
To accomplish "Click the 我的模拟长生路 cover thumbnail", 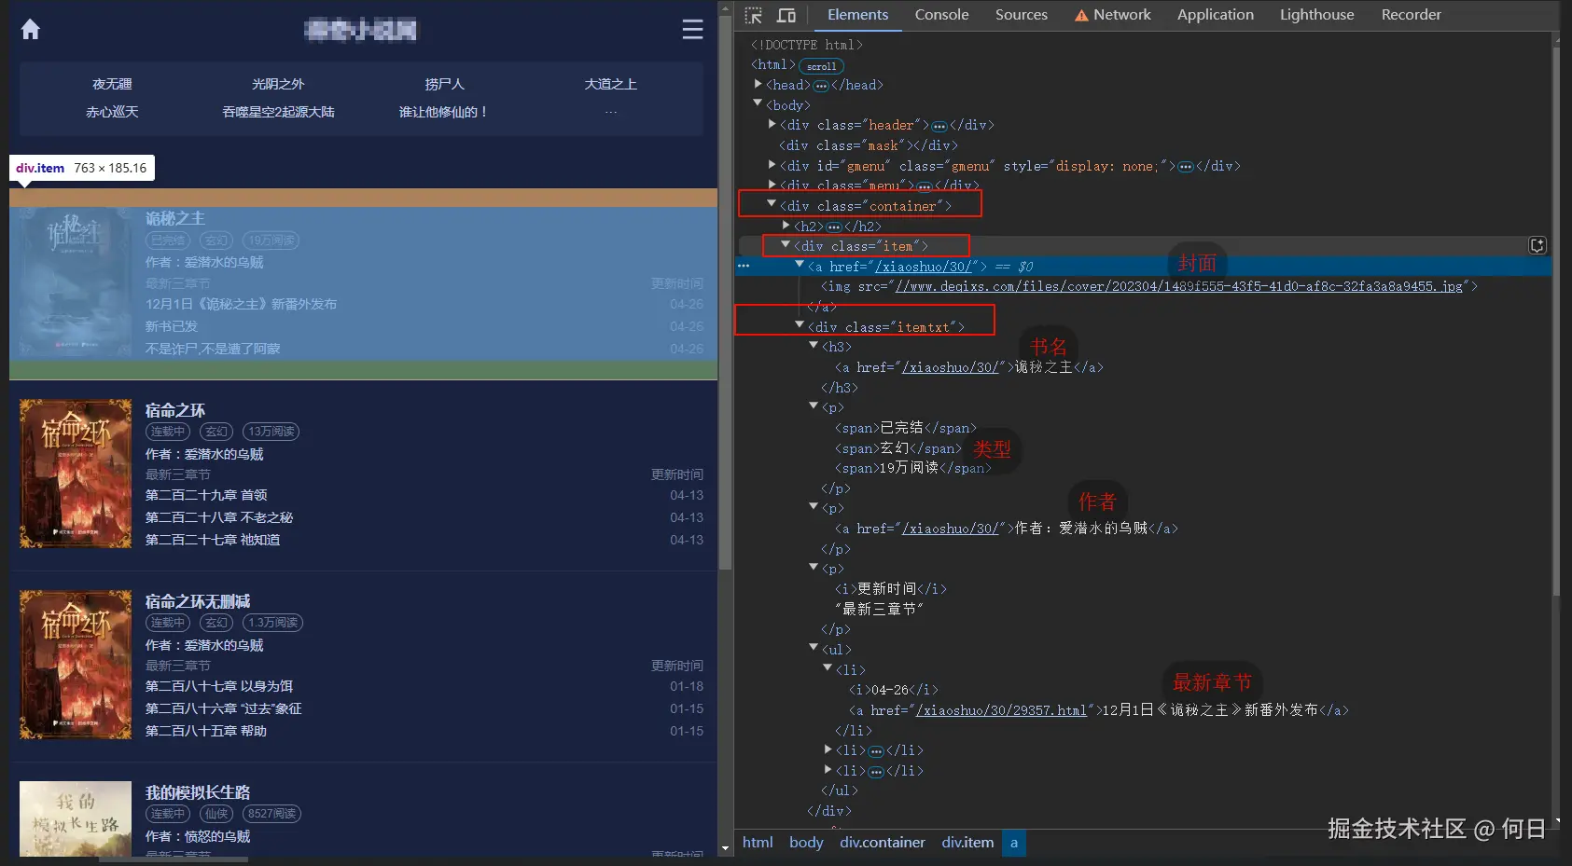I will click(76, 818).
